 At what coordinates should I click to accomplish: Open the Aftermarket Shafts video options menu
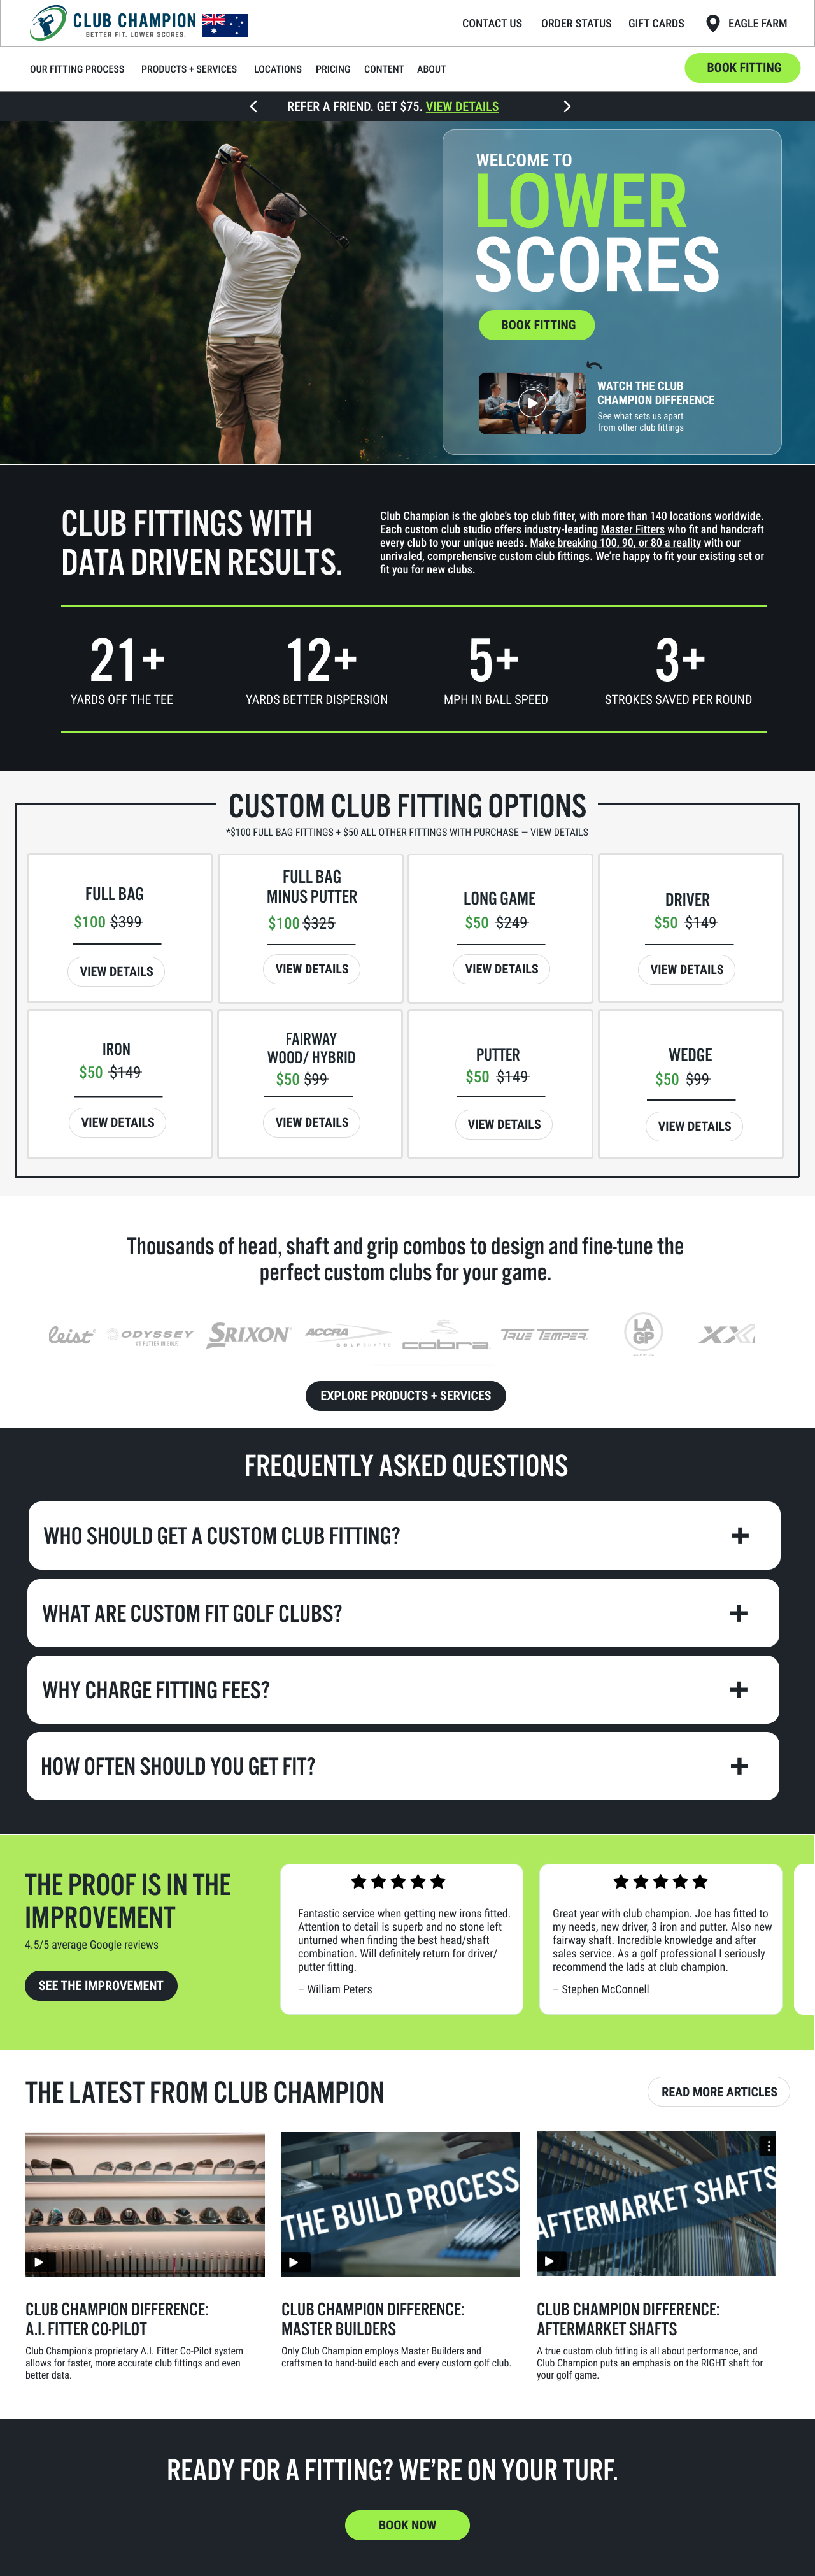[767, 2146]
